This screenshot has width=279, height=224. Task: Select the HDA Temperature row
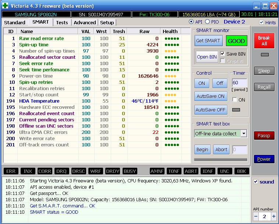pyautogui.click(x=39, y=101)
